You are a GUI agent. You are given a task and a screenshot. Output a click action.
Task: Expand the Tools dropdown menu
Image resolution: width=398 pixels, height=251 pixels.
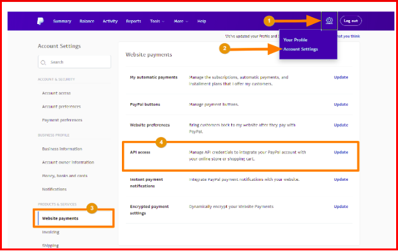pyautogui.click(x=157, y=21)
